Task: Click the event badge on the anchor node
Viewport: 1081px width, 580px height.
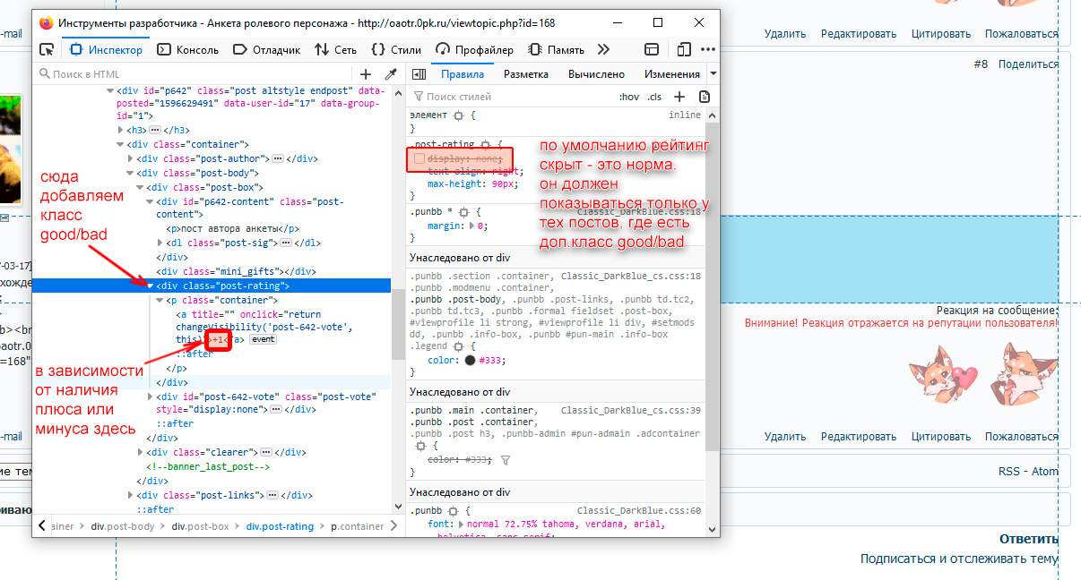Action: pos(263,340)
